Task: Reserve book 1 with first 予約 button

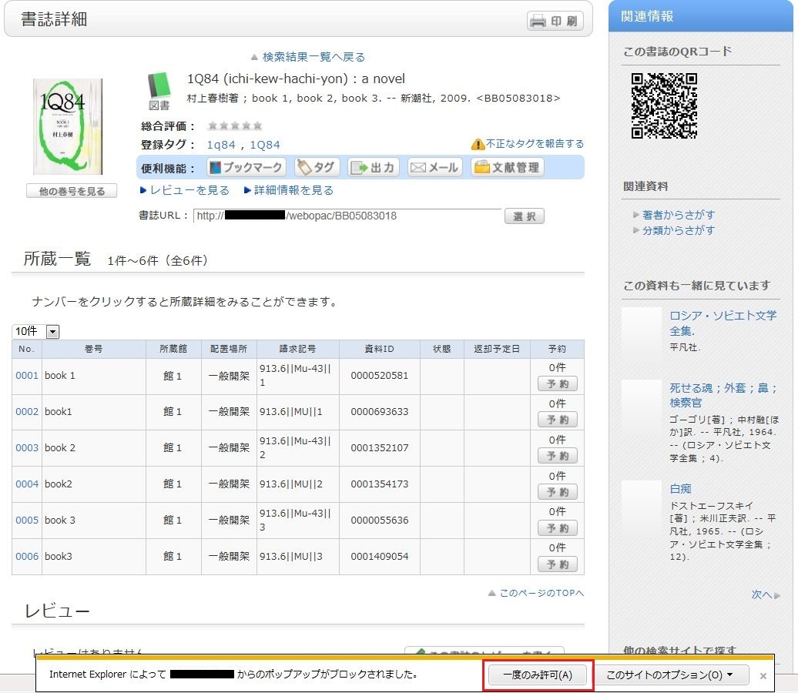Action: 557,383
